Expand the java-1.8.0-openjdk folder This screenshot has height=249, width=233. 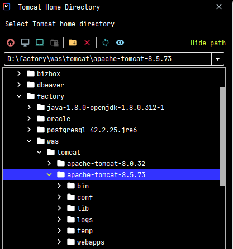coord(29,107)
